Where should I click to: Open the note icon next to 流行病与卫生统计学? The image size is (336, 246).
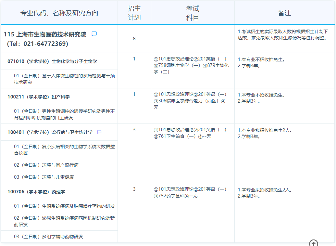(99, 132)
